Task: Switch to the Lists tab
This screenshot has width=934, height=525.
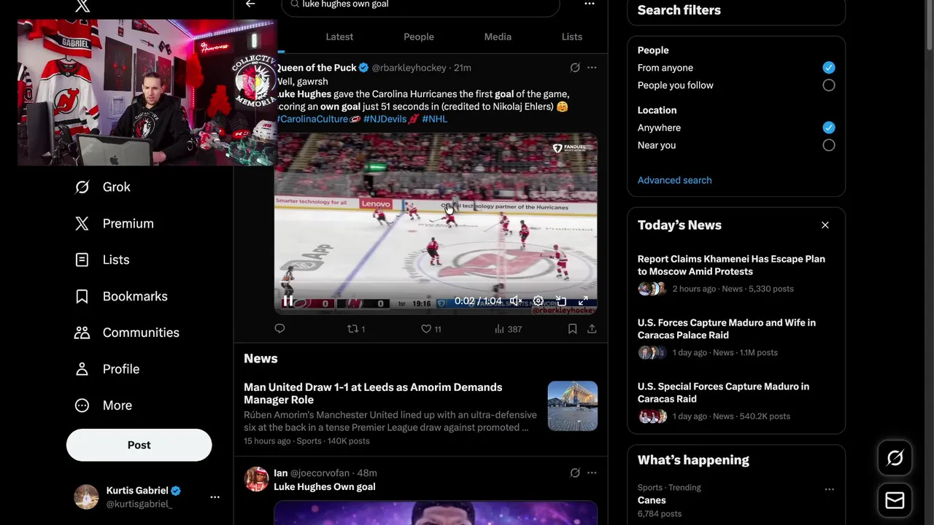Action: point(572,36)
